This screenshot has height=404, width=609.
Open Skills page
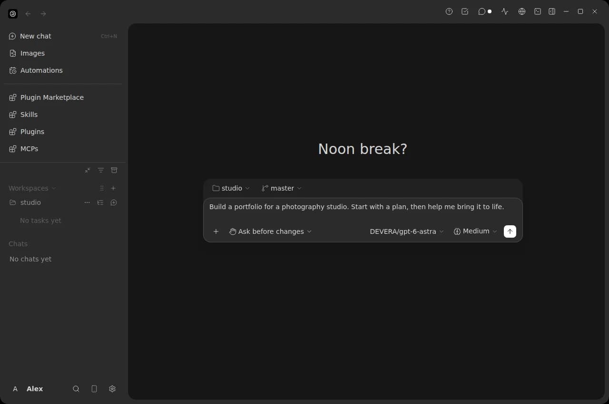63,115
